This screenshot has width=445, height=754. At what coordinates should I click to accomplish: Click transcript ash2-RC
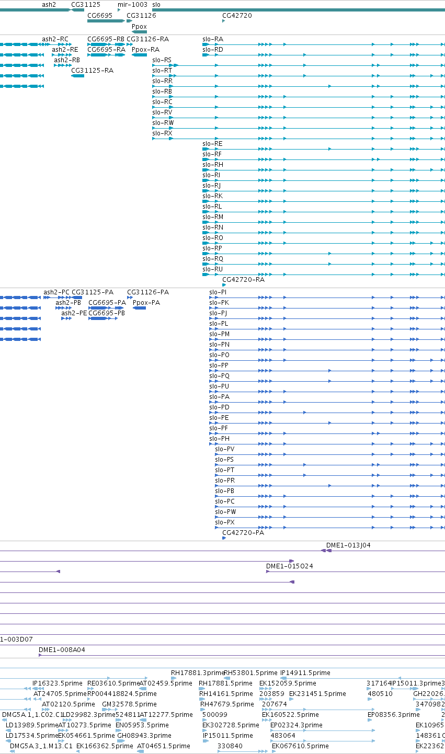[55, 39]
